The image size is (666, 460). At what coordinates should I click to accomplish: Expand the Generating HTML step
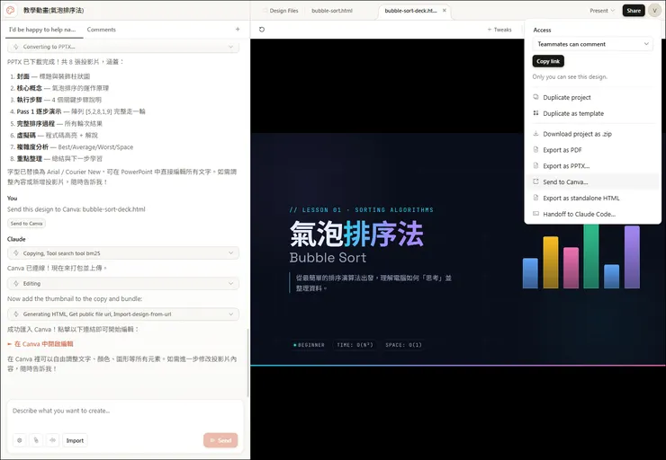123,314
